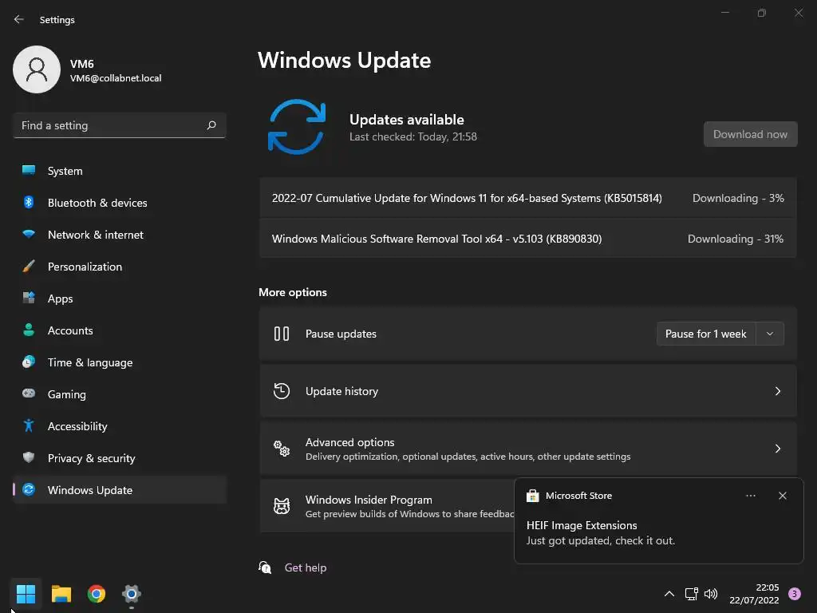
Task: Click the volume speaker tray icon
Action: click(x=711, y=594)
